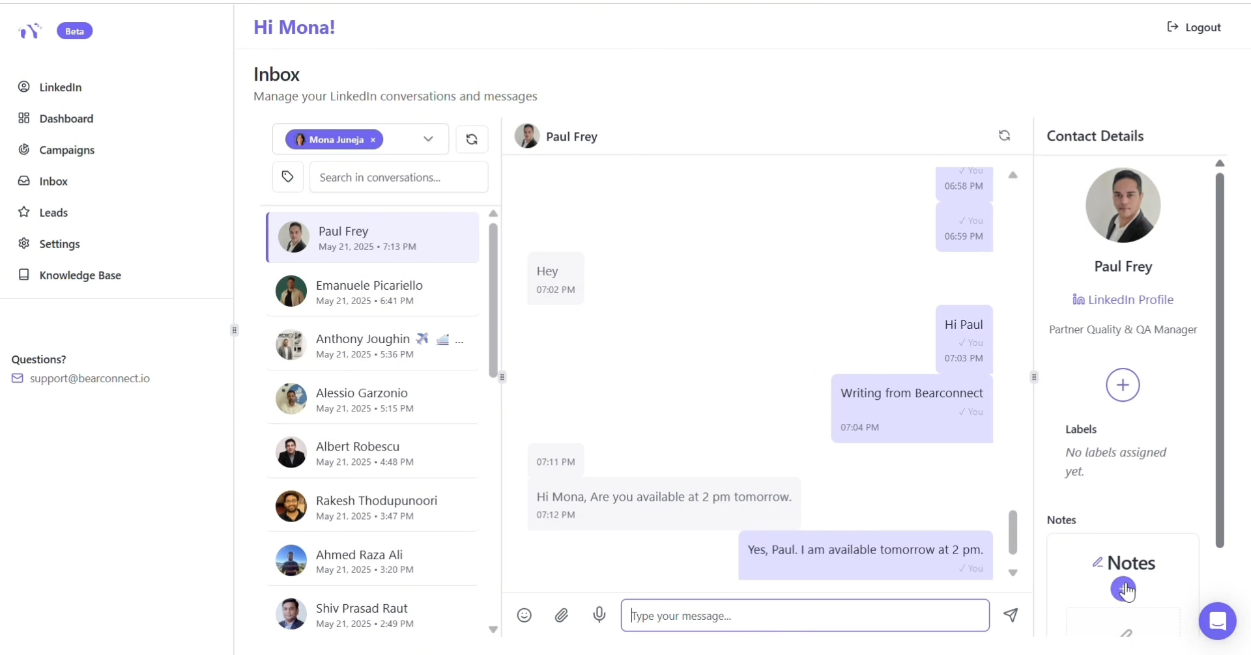Image resolution: width=1251 pixels, height=655 pixels.
Task: Add a label with plus circle
Action: coord(1122,385)
